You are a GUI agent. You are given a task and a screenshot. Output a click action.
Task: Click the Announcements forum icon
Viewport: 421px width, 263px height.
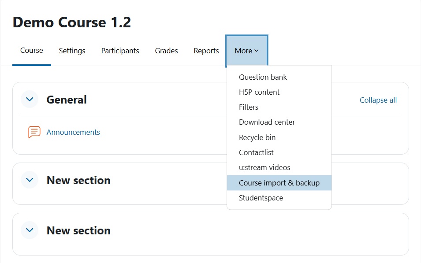pyautogui.click(x=34, y=132)
